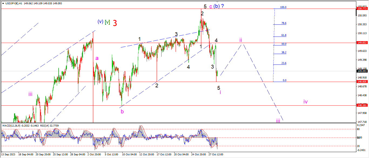Select the magenta ii projected wave label
369x158 pixels.
(x=240, y=40)
